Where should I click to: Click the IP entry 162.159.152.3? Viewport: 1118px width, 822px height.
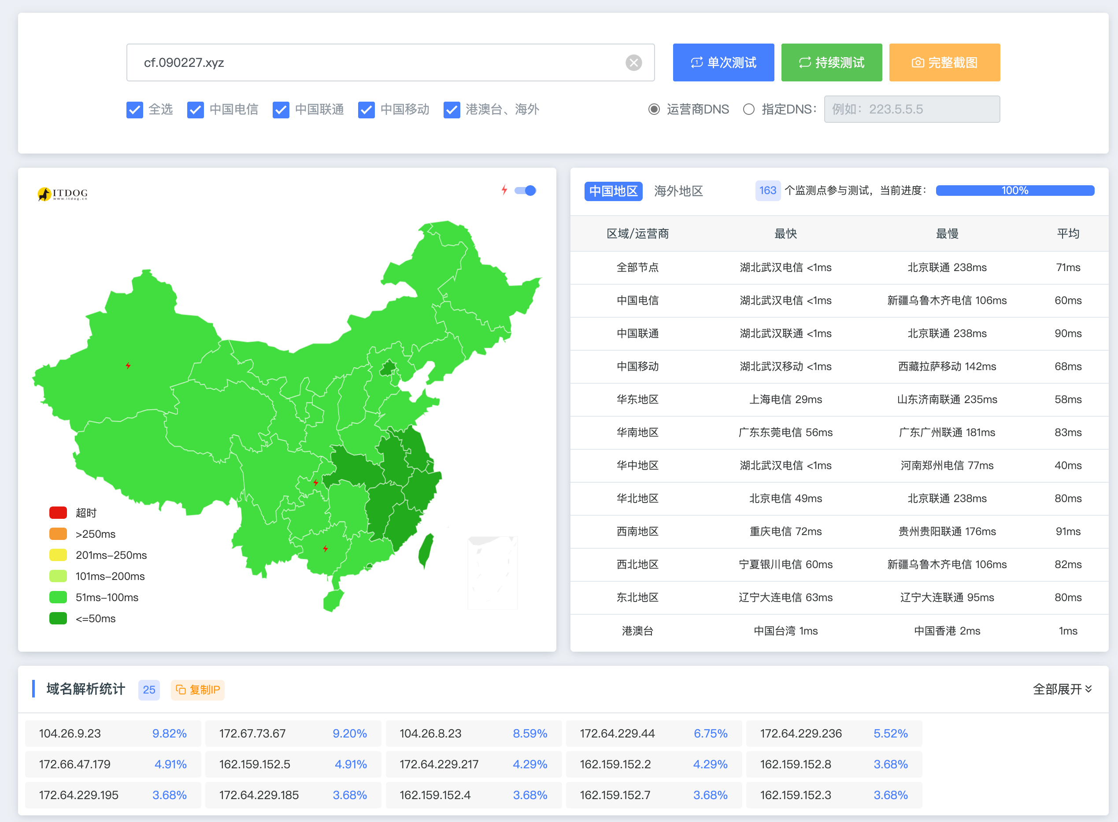pyautogui.click(x=834, y=795)
